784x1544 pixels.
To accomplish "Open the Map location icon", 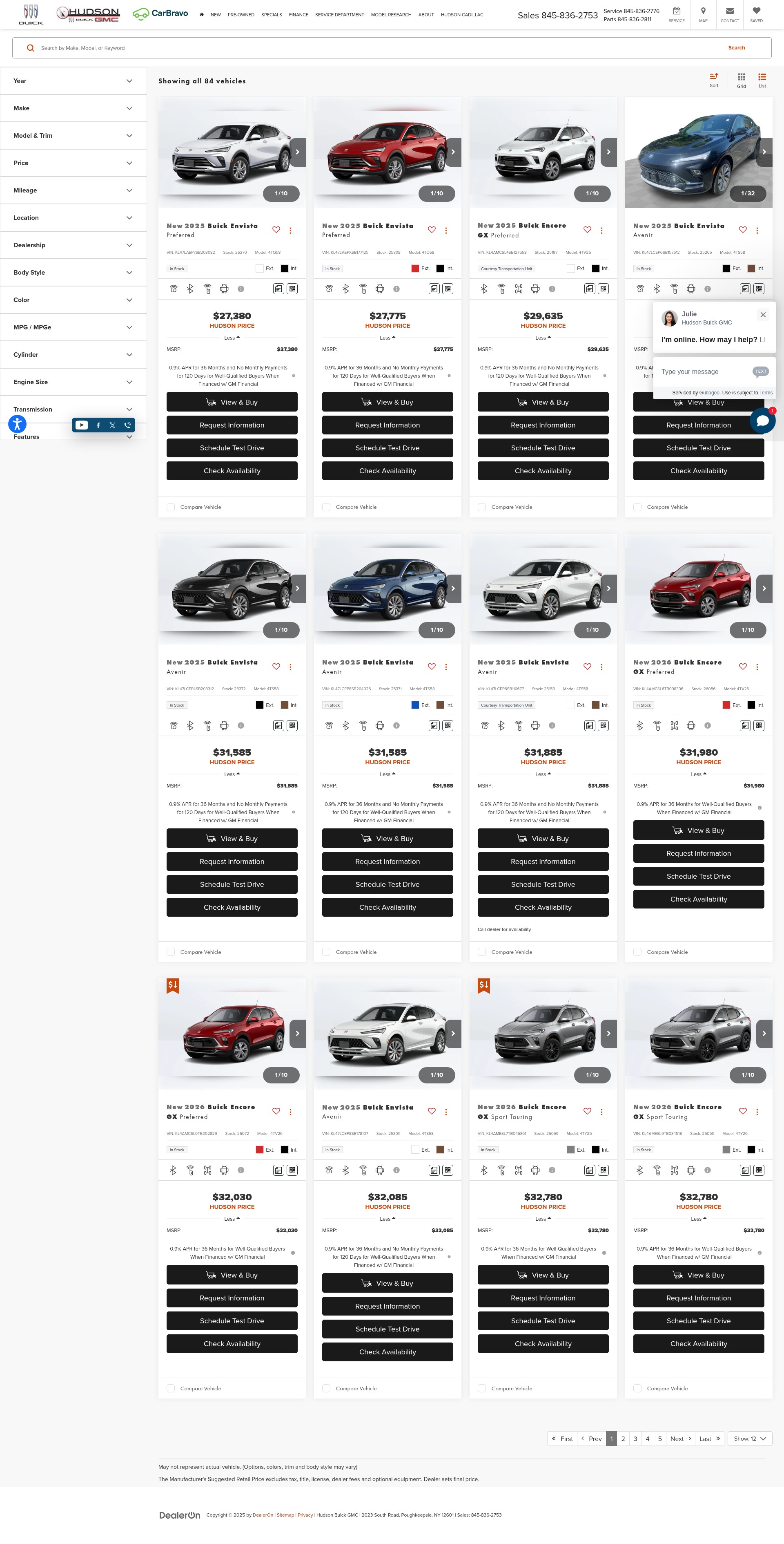I will 703,14.
